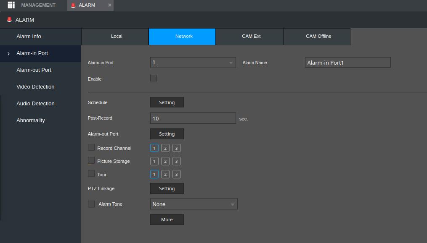Toggle the Enable checkbox
427x243 pixels.
click(x=154, y=78)
